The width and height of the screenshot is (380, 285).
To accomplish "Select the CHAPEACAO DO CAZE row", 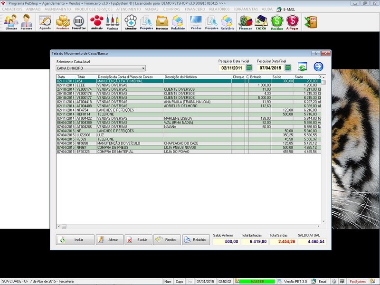I will coord(189,143).
